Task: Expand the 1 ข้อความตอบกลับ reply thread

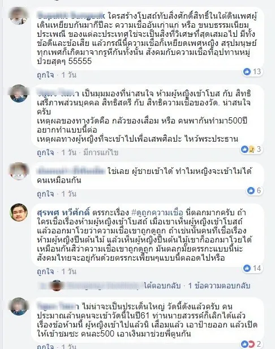Action: click(x=219, y=286)
